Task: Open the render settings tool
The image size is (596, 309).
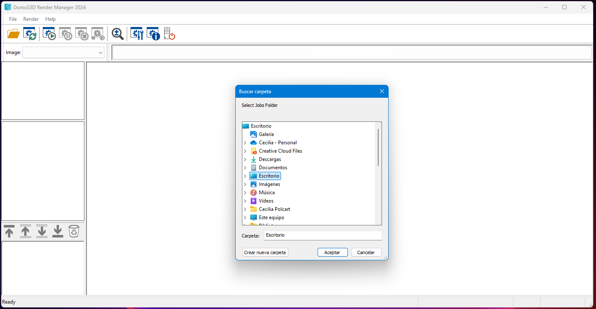Action: click(x=136, y=34)
